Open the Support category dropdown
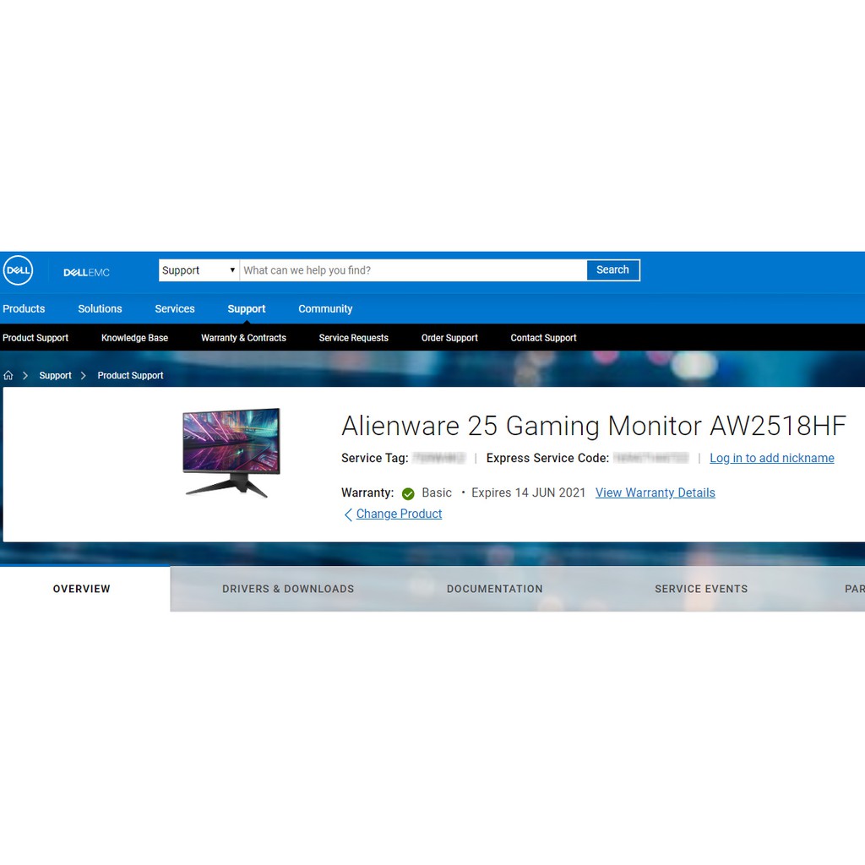 pos(199,270)
